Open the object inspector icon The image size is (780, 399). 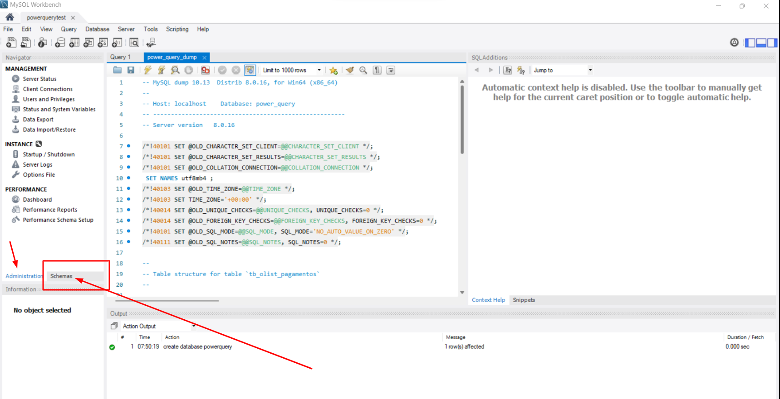[42, 43]
